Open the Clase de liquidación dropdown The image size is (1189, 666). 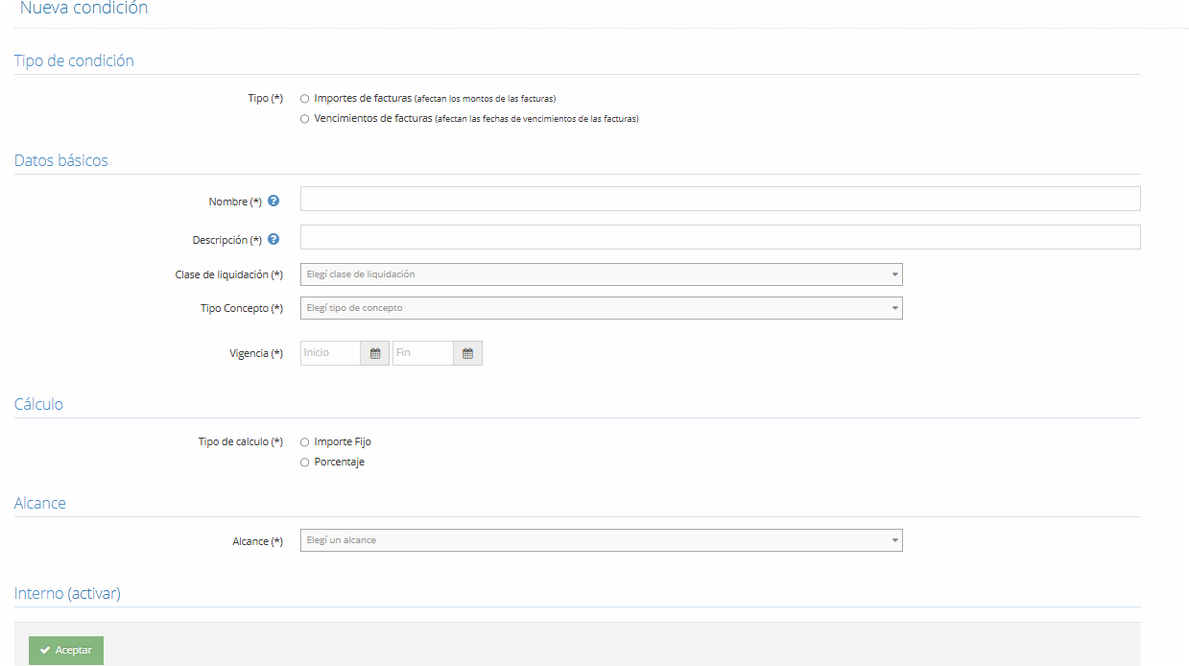pos(601,274)
